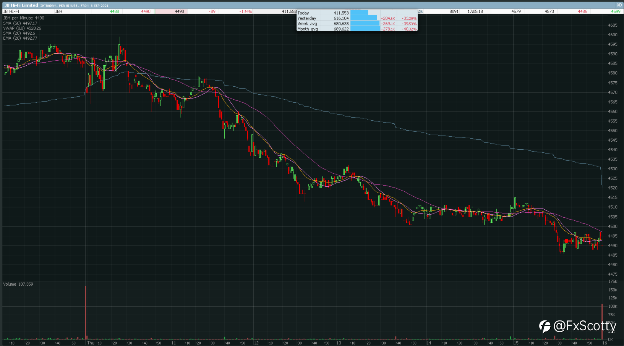Click the red dot marker near 4490 level

pos(566,241)
